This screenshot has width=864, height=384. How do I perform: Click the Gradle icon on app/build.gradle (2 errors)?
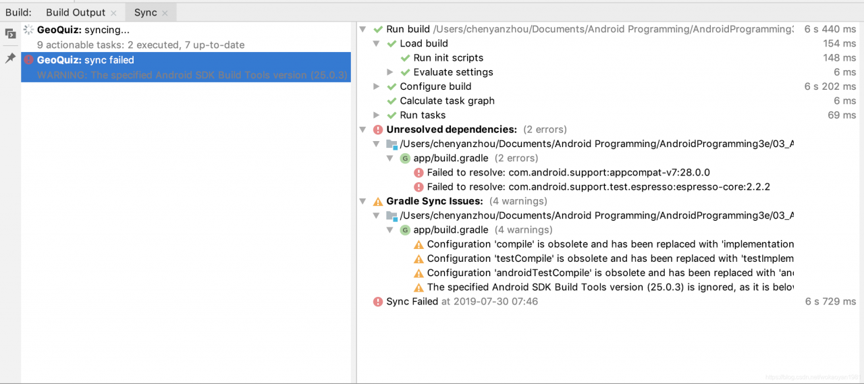405,158
